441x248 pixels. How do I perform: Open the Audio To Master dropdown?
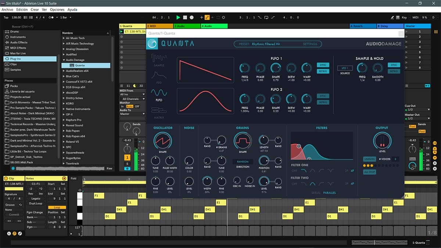click(132, 114)
